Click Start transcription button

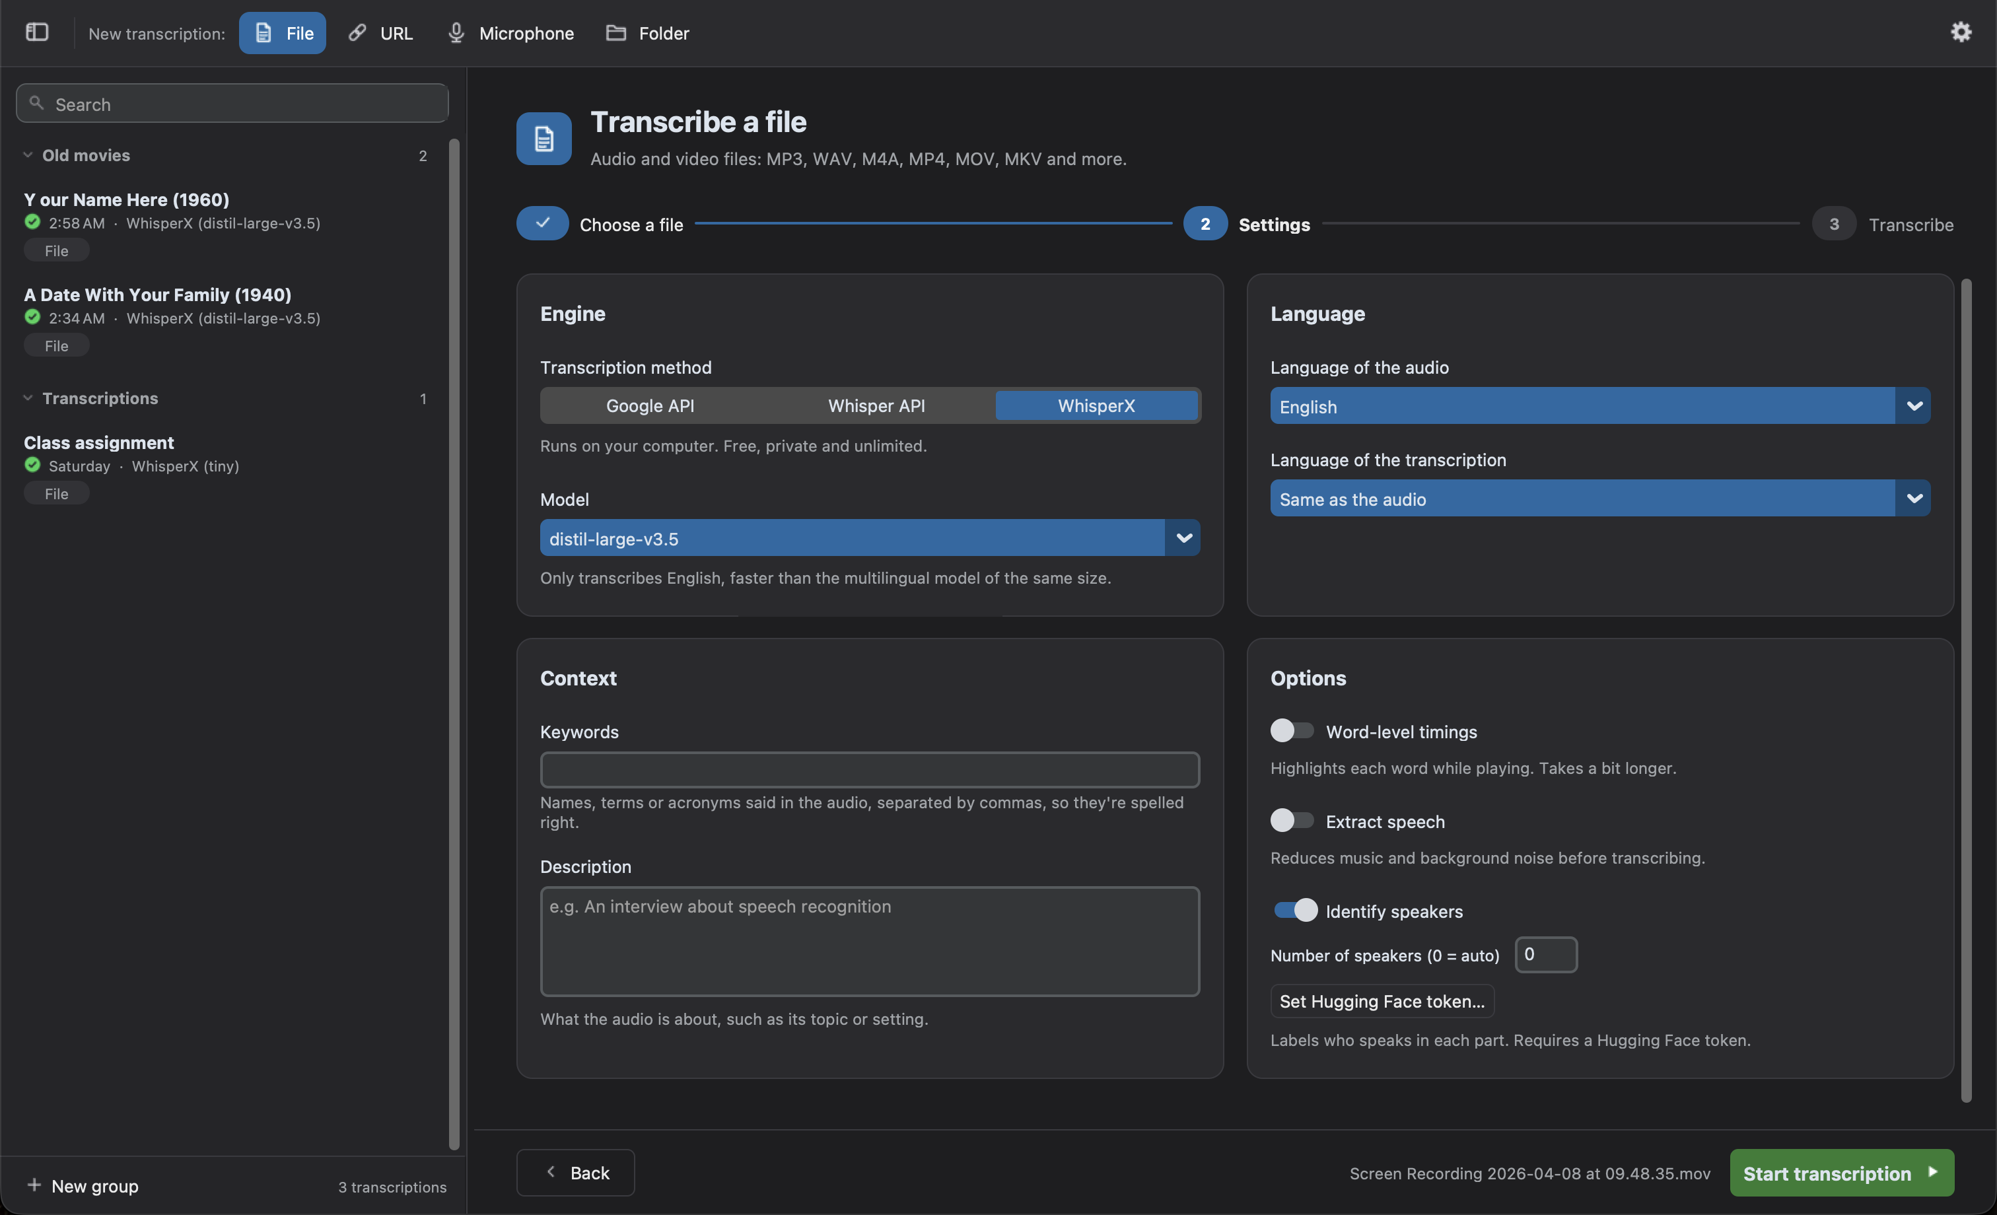[x=1841, y=1173]
